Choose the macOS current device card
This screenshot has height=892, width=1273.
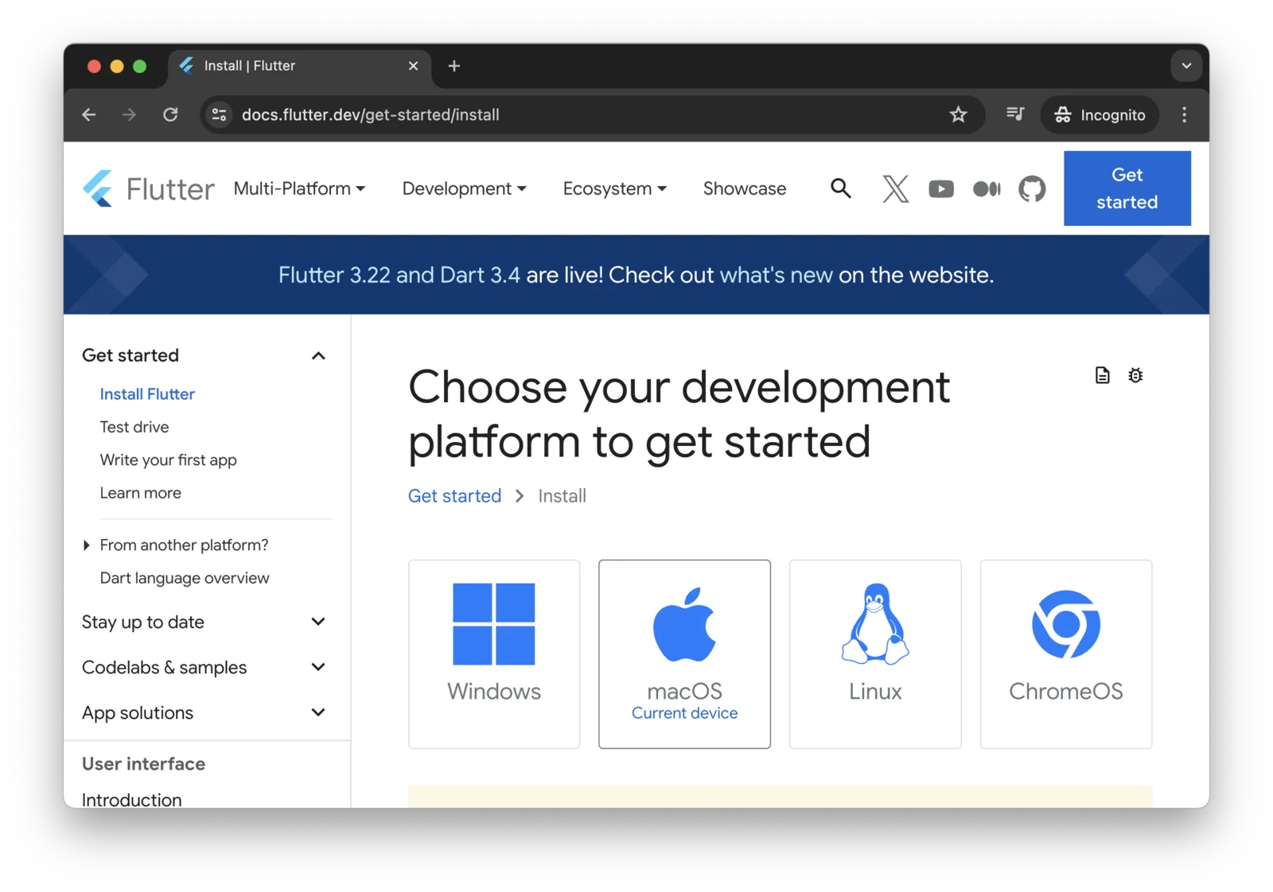(684, 654)
